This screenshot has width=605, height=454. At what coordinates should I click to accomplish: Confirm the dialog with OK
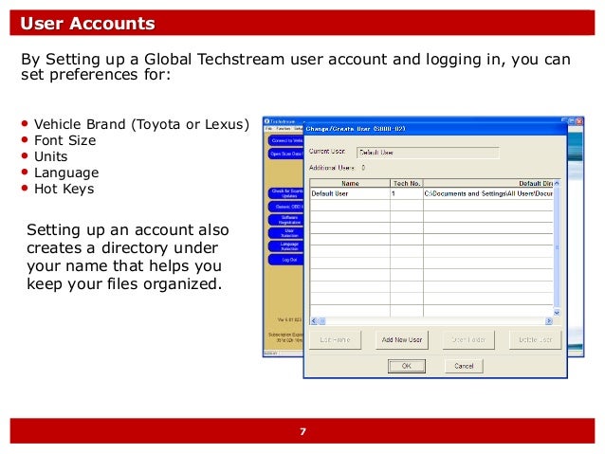click(x=406, y=366)
